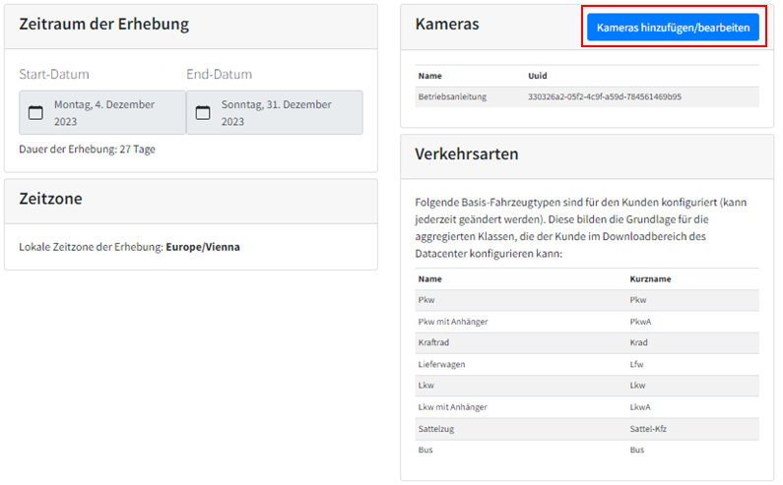Select the Kraftrad vehicle type
The height and width of the screenshot is (485, 783).
433,342
